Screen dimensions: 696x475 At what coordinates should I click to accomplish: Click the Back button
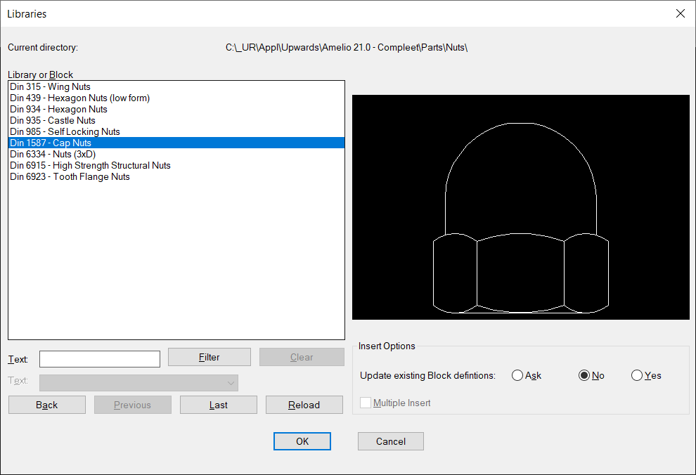[x=47, y=405]
